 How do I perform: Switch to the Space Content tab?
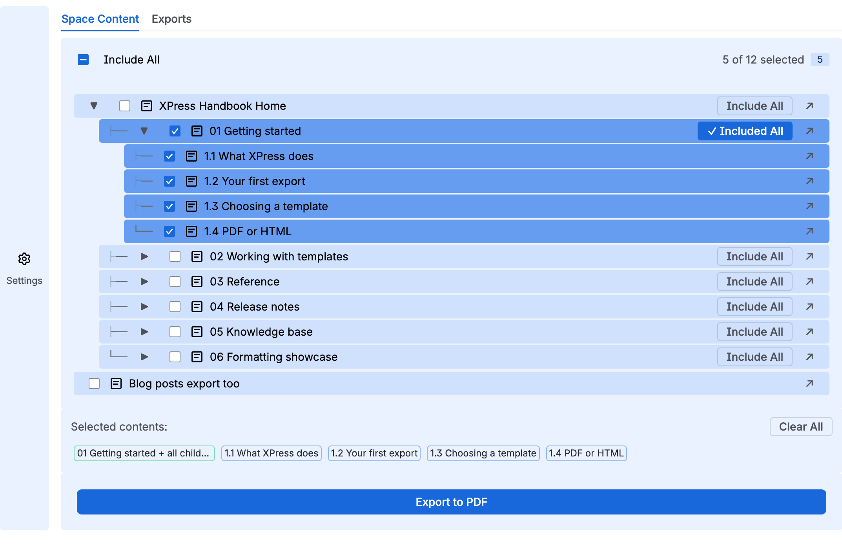point(100,19)
